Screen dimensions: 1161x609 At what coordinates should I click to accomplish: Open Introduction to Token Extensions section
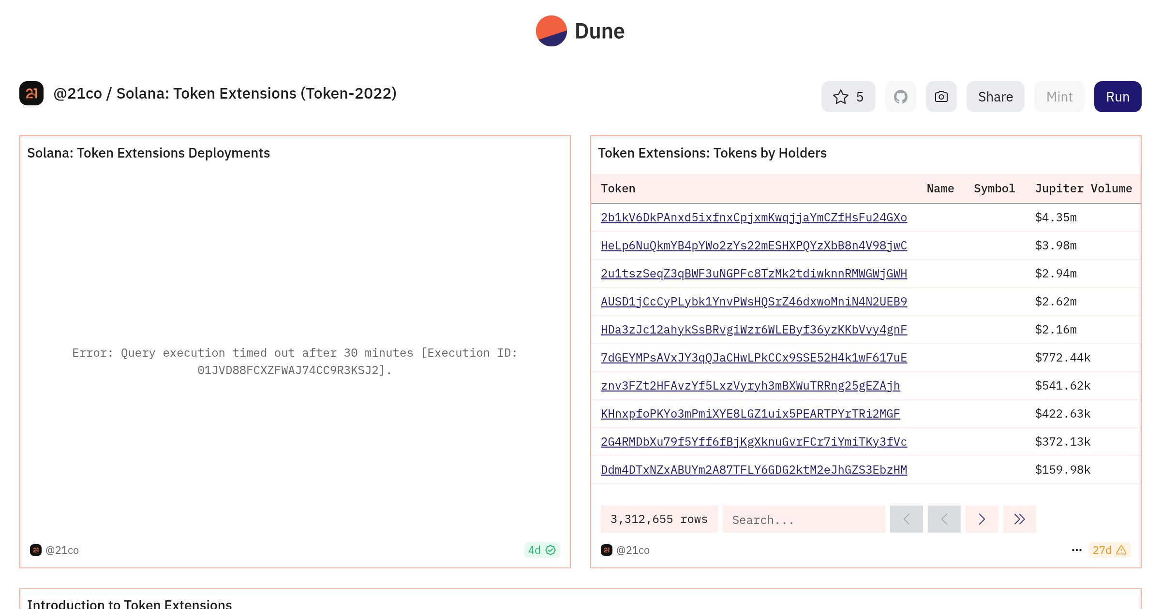[x=130, y=604]
